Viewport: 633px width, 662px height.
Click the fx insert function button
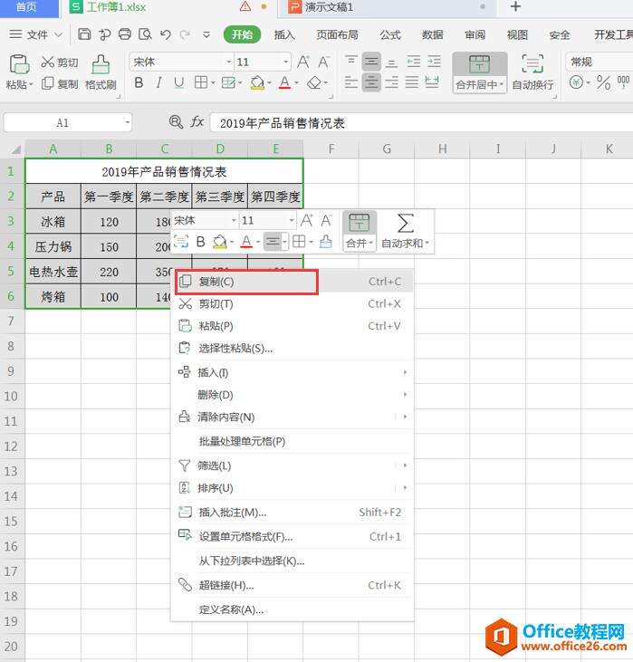(197, 122)
